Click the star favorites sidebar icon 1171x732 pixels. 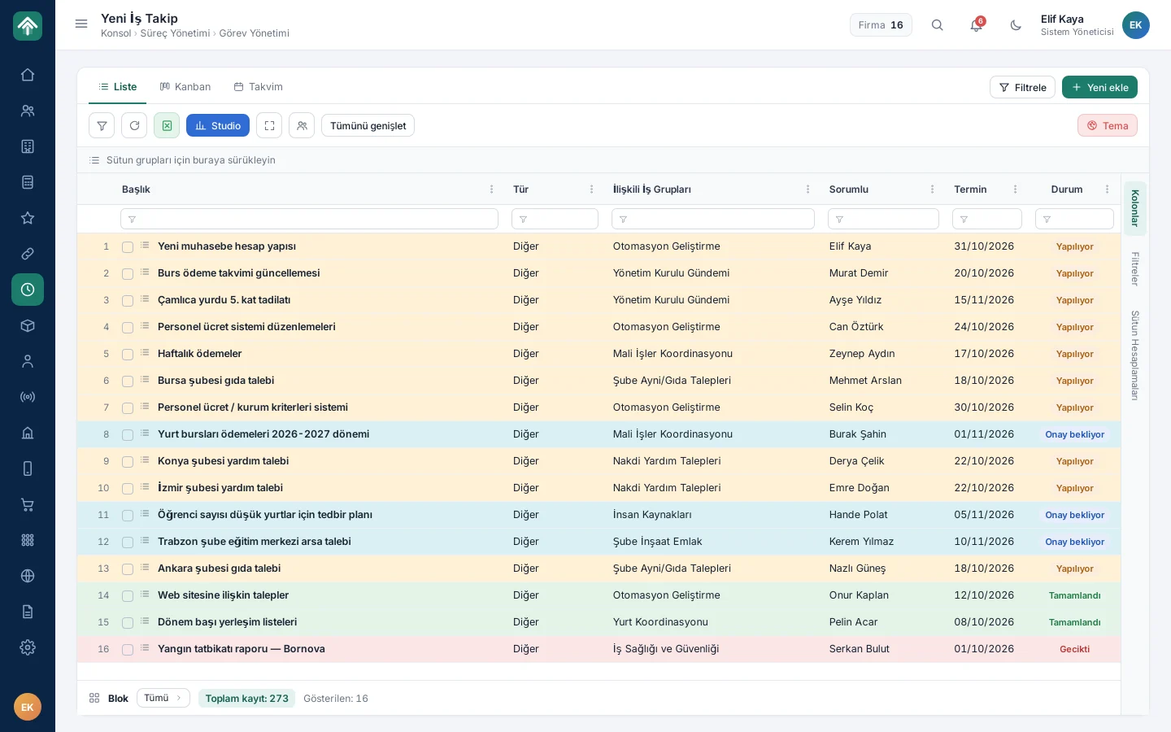pyautogui.click(x=28, y=218)
